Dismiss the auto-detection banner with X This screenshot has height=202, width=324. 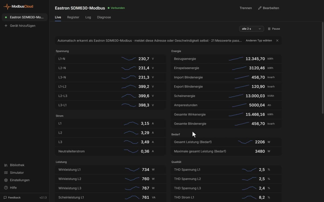[x=277, y=41]
